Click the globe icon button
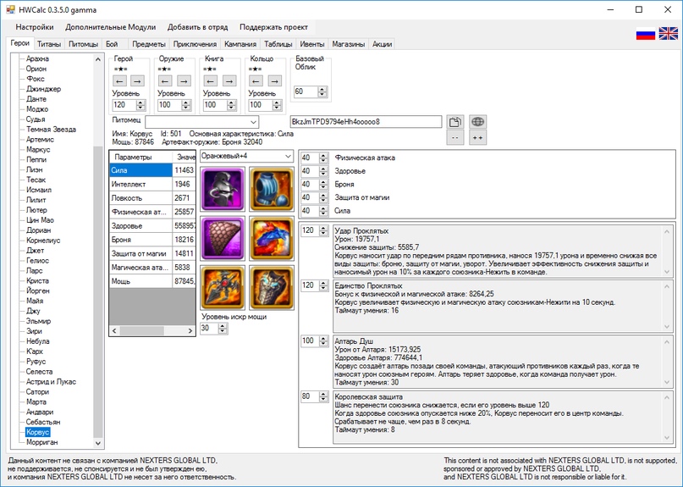This screenshot has width=683, height=487. pyautogui.click(x=478, y=122)
